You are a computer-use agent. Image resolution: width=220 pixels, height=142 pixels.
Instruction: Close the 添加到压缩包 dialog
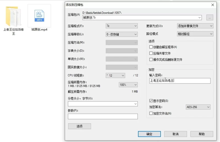213,5
